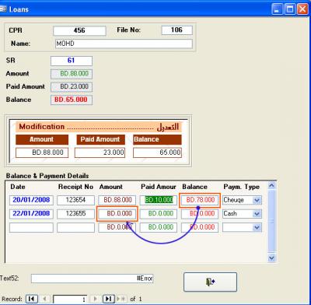Viewport: 311px width, 305px height.
Task: Click Modification Amount box BD.88.000
Action: pyautogui.click(x=42, y=152)
